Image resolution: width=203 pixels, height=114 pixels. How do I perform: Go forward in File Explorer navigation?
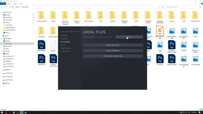pyautogui.click(x=5, y=7)
